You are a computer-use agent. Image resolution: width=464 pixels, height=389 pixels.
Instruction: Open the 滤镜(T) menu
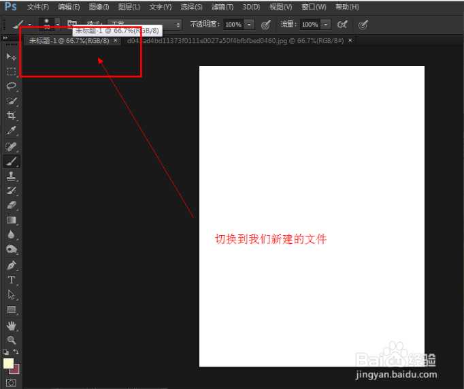(x=222, y=7)
